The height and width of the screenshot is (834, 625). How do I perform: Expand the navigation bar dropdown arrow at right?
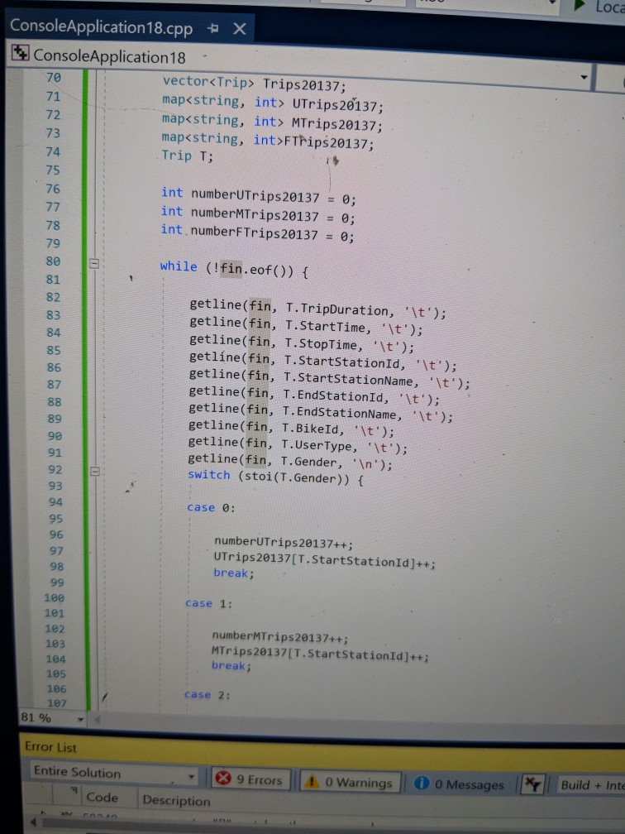[584, 77]
